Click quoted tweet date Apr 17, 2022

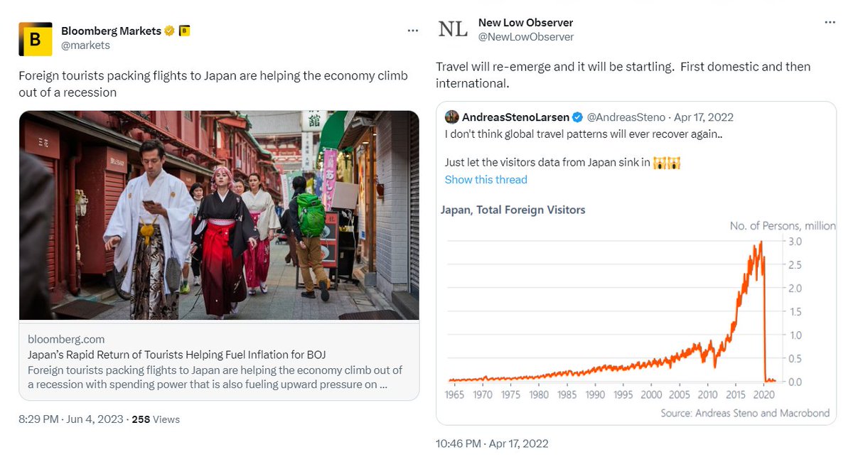point(704,117)
